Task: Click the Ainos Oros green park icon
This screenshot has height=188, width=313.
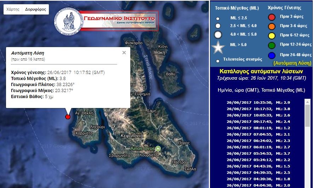Action: pos(158,148)
